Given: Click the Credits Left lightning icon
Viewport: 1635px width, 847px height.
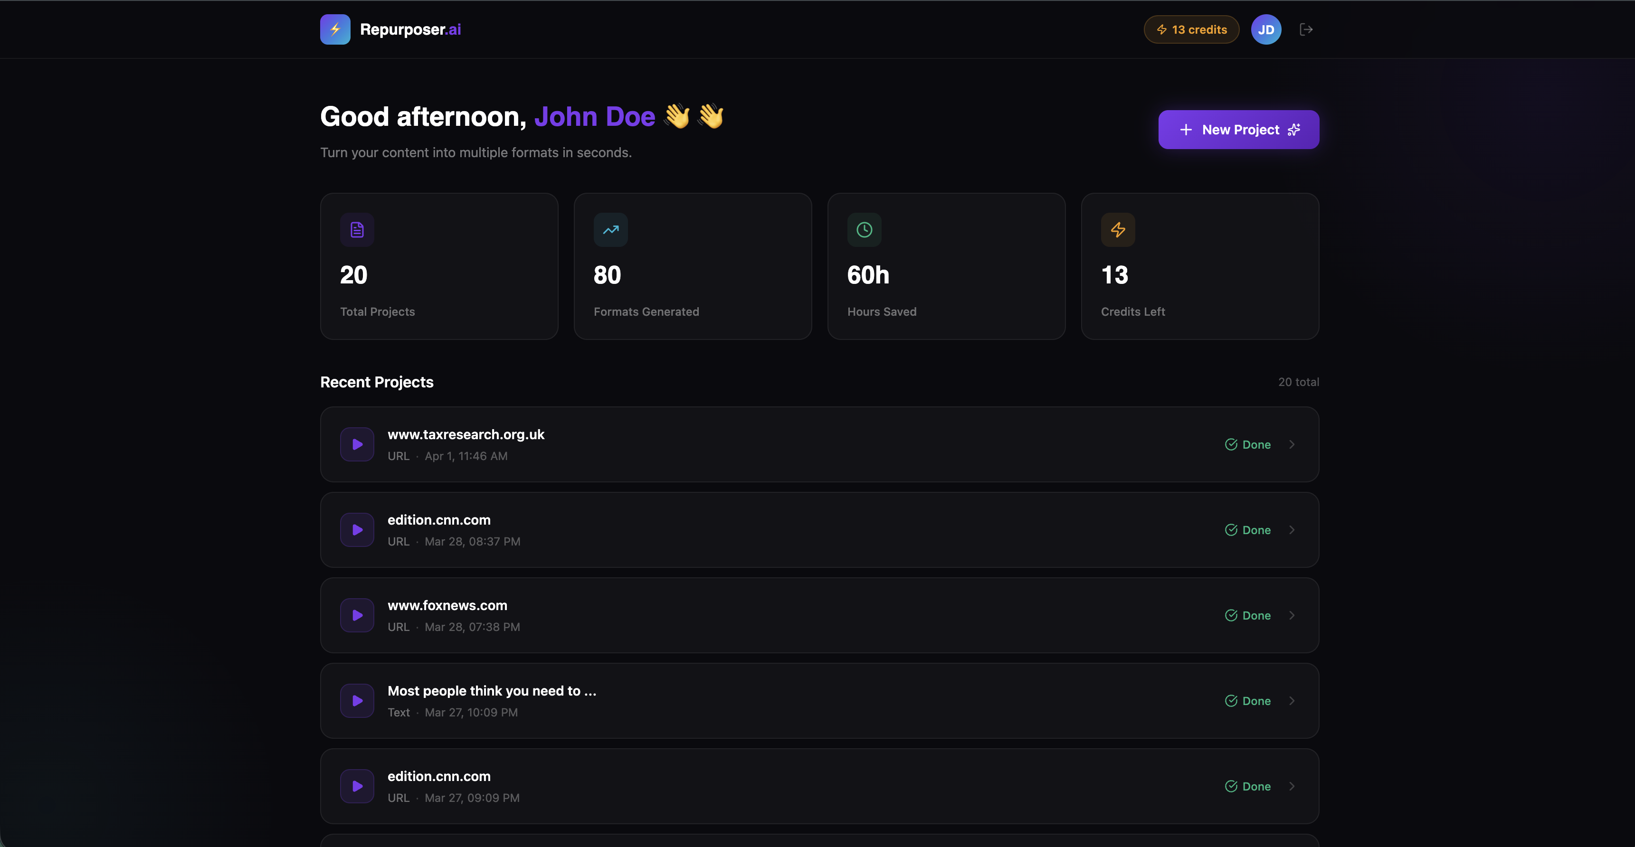Looking at the screenshot, I should pos(1118,230).
